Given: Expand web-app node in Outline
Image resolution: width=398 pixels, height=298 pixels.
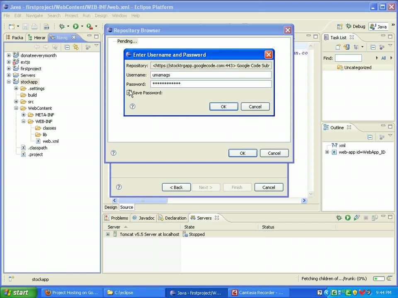Looking at the screenshot, I should tap(327, 152).
